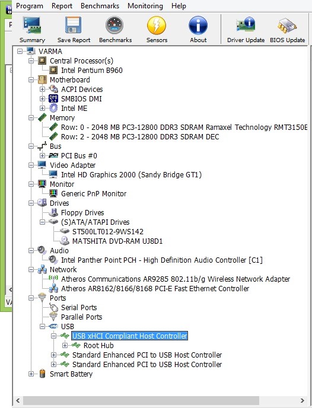Select Atheros AR8162 Fast Ethernet Controller entry
312x408 pixels.
click(x=155, y=288)
